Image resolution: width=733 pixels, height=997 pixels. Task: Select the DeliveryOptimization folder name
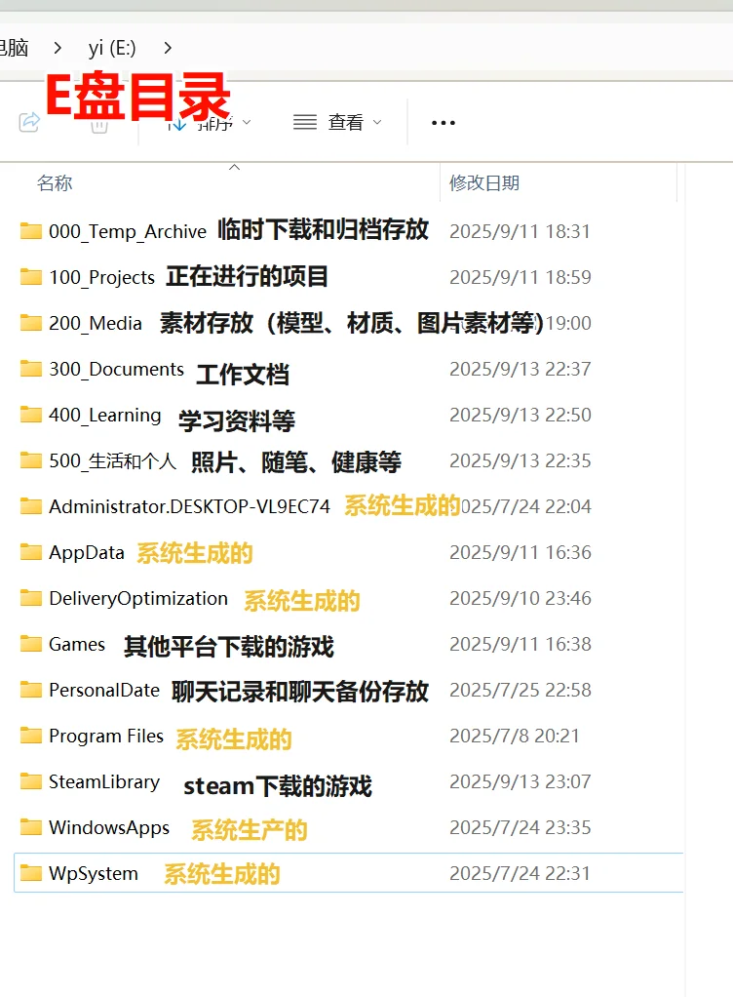click(137, 598)
